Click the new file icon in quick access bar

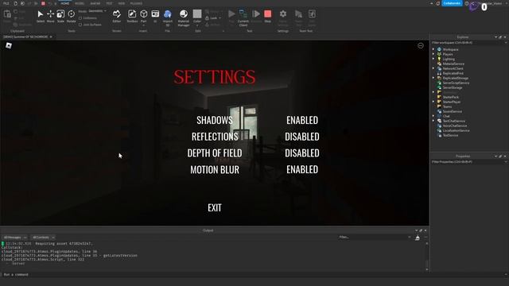click(x=15, y=3)
